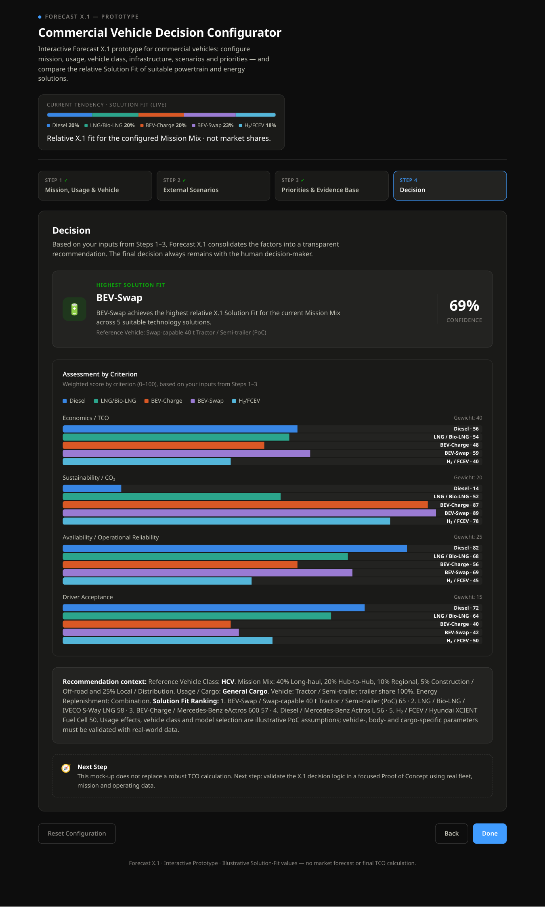Click the purple BEV-Swap segment of the live fit bar
545x907 pixels.
pos(210,115)
